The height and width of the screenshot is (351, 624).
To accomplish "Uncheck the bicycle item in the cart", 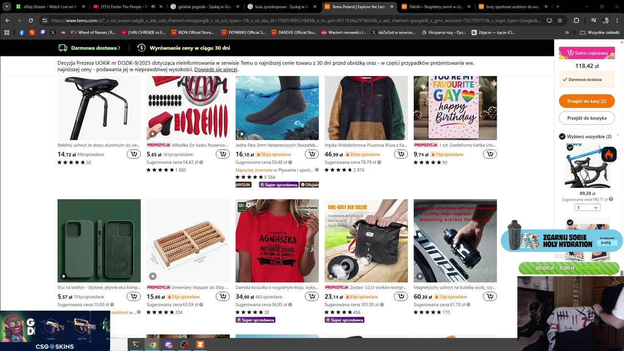I will click(570, 147).
